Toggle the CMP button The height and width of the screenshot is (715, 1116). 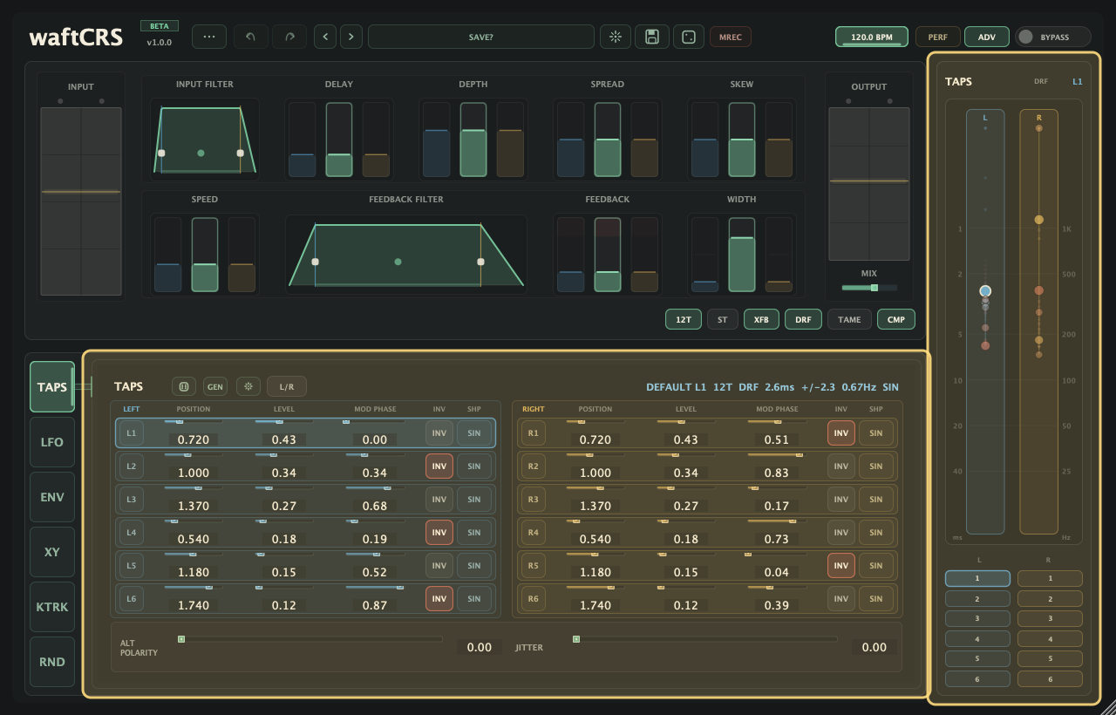tap(896, 320)
